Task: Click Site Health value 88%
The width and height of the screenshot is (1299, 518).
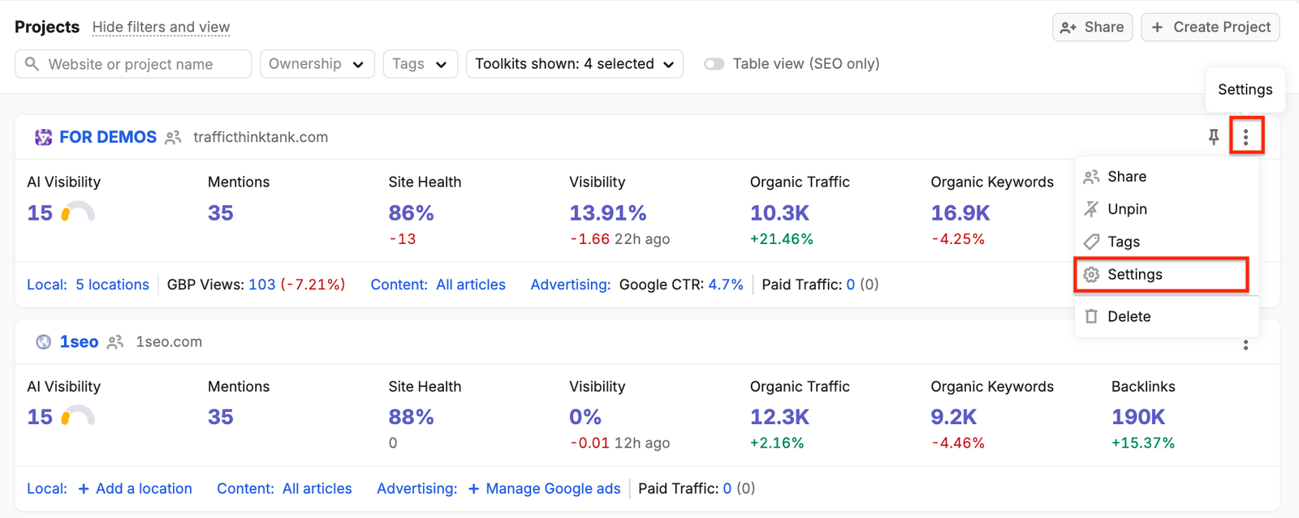Action: click(411, 417)
